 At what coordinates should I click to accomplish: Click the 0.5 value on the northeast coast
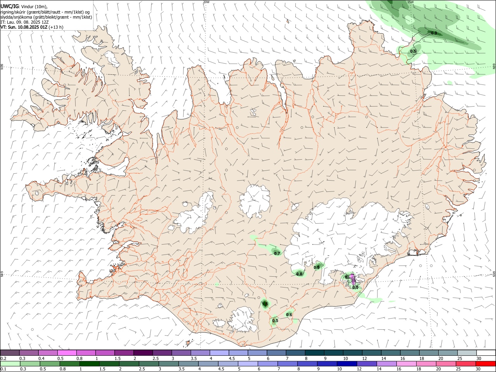click(x=413, y=51)
